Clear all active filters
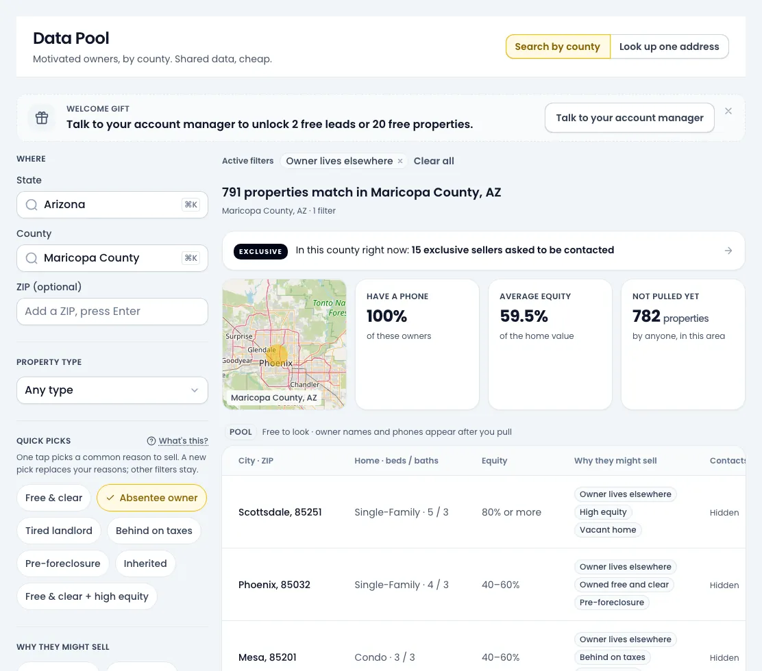Screen dimensions: 762x671 tap(434, 161)
